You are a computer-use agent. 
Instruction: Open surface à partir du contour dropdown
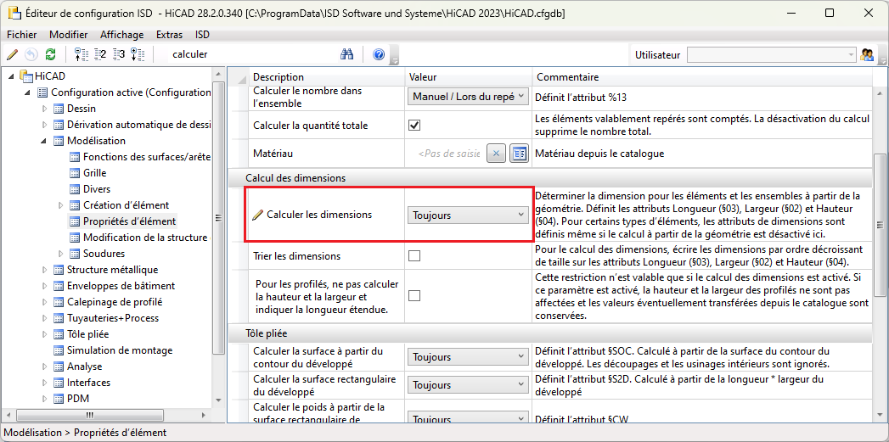pos(468,357)
